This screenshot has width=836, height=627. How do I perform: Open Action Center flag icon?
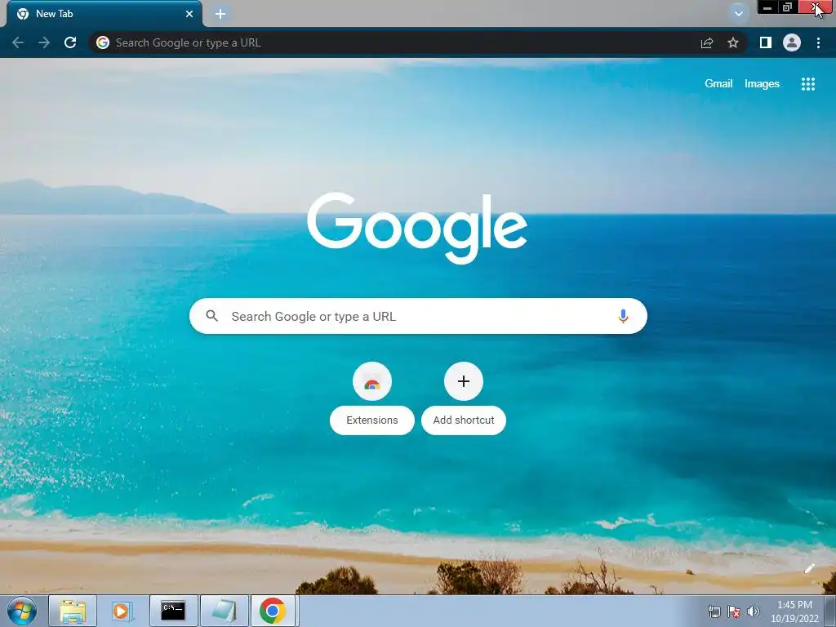click(x=734, y=611)
